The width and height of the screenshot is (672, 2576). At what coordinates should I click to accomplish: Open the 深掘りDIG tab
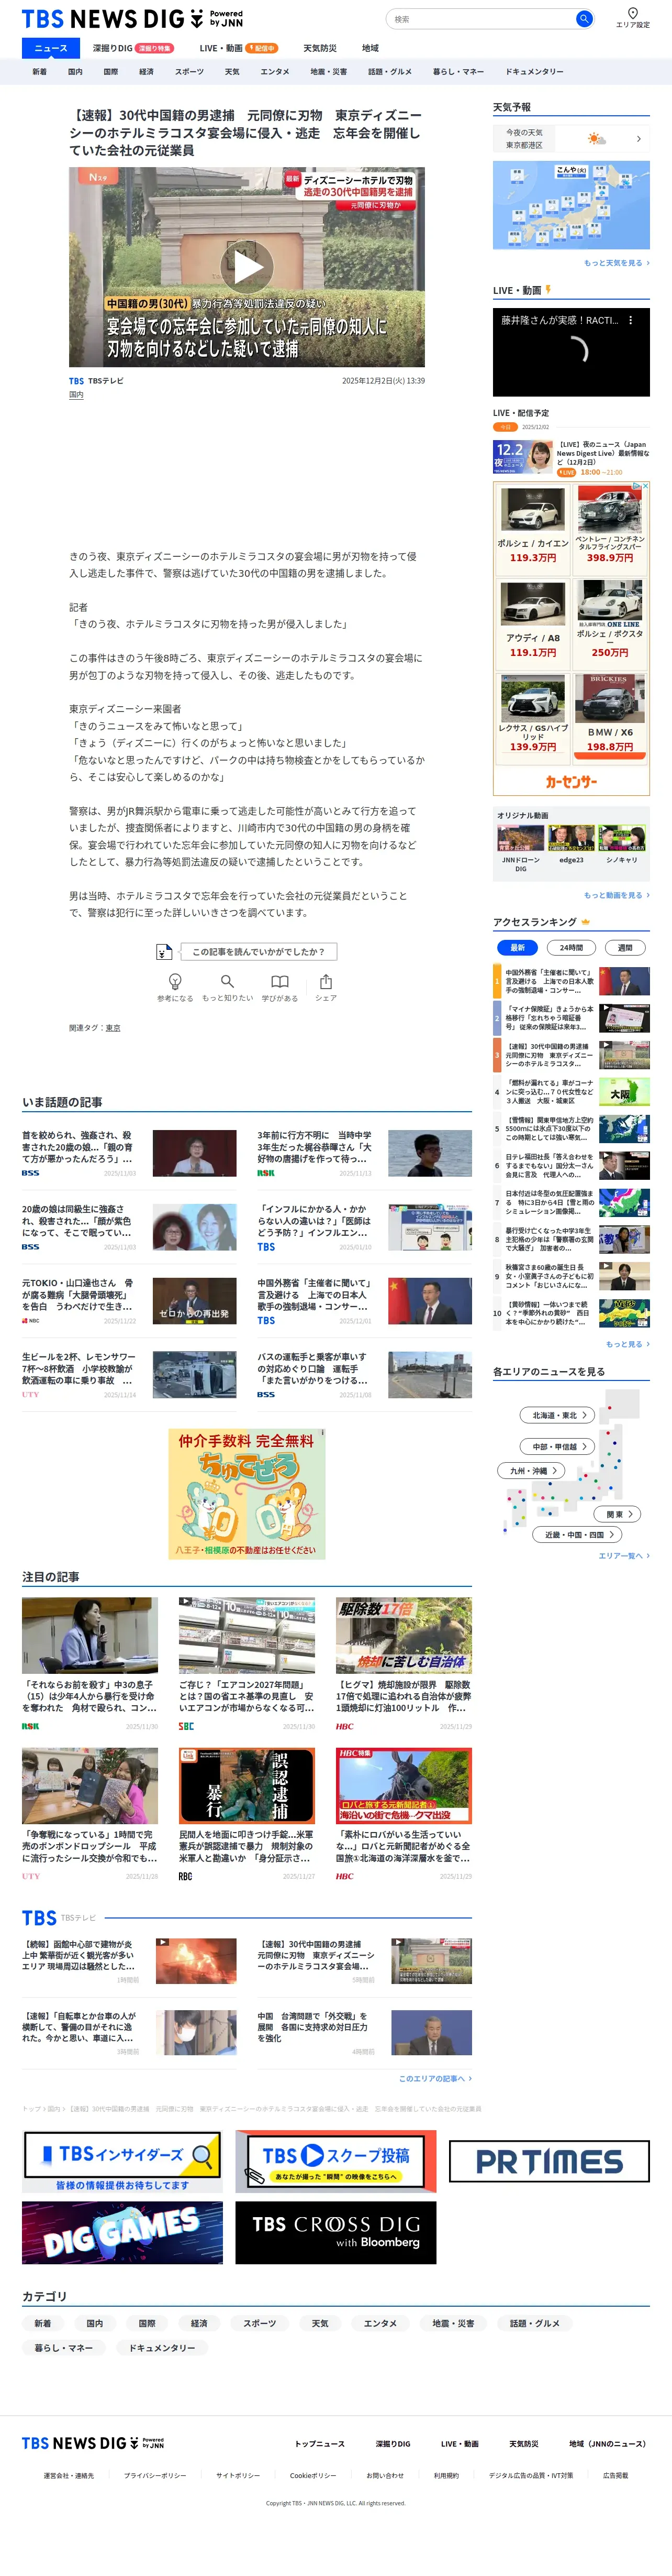[133, 48]
